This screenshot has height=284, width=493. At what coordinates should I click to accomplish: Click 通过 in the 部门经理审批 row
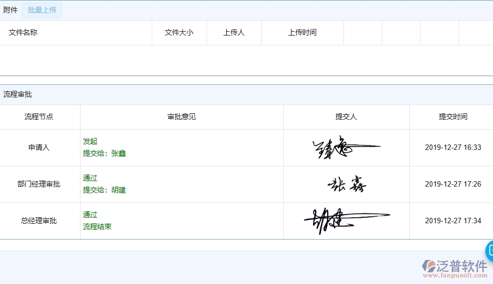coord(90,178)
